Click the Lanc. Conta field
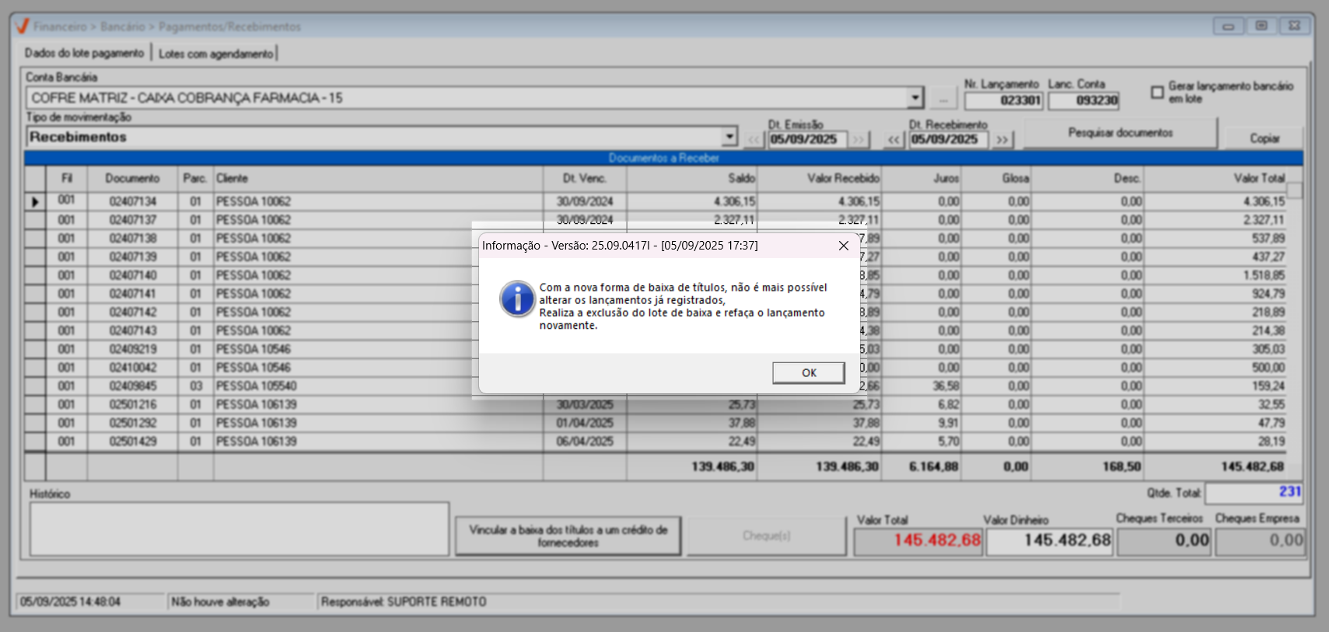The image size is (1329, 632). point(1083,100)
